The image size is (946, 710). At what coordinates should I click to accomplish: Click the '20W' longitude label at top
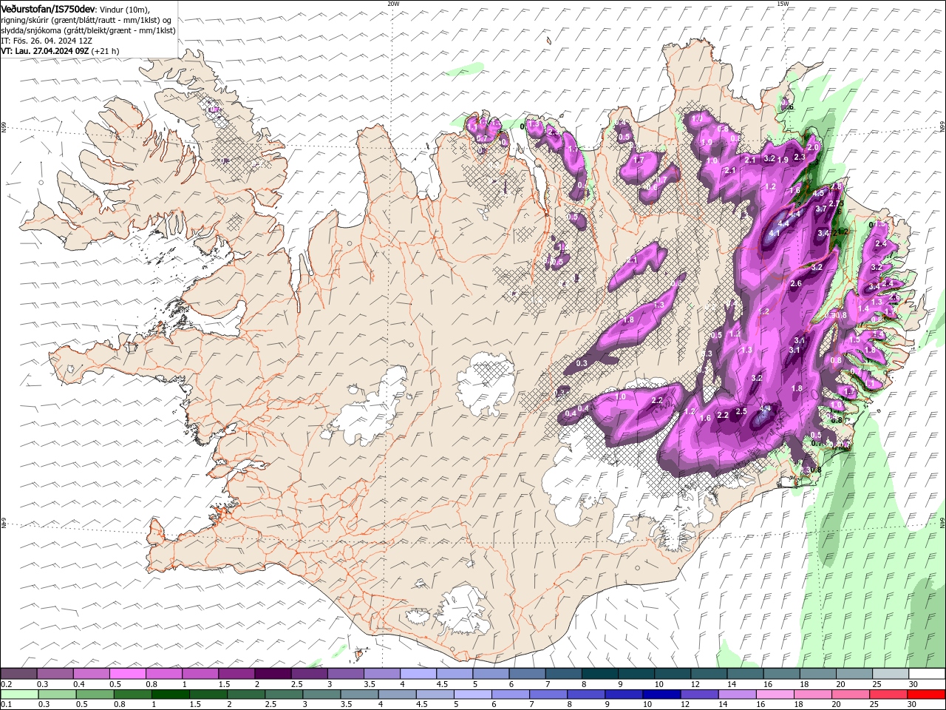(392, 4)
